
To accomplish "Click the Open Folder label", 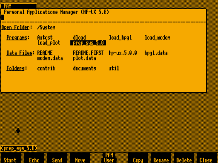I will 17,28.
